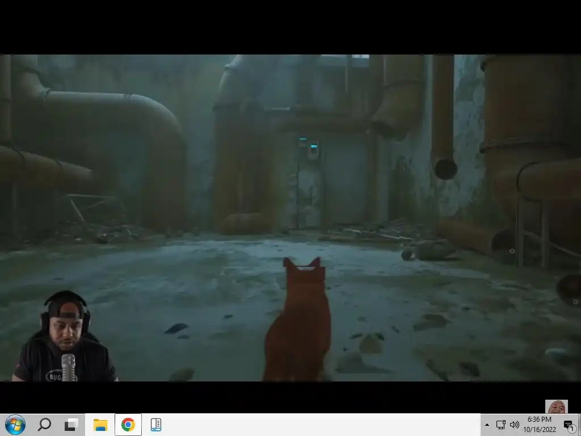This screenshot has width=581, height=436.
Task: Open the network status tray icon
Action: (500, 425)
